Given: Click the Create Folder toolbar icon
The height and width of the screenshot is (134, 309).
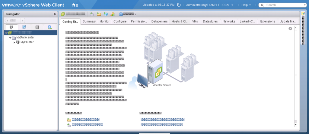Looking at the screenshot, I should [99, 14].
